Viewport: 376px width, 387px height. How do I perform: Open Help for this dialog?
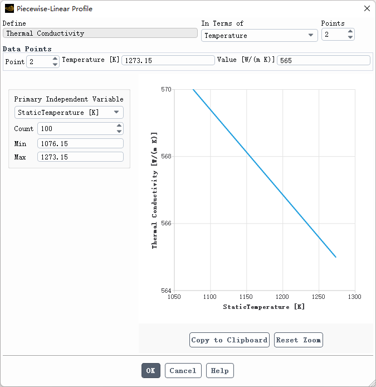220,370
